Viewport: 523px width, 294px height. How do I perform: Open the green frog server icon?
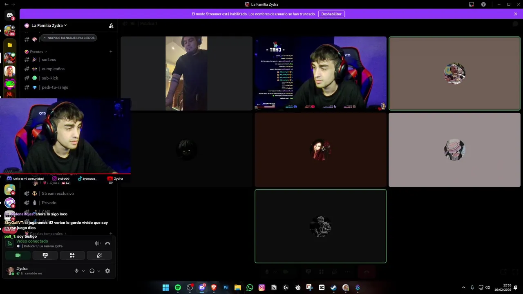point(10,85)
